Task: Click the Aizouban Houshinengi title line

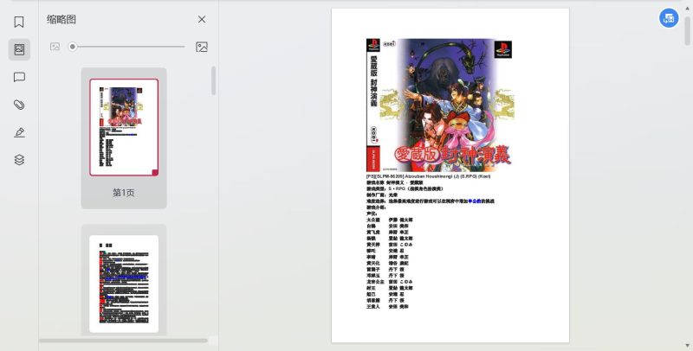Action: (x=428, y=176)
